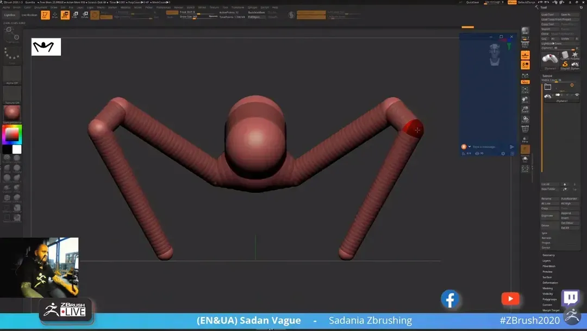Click the Move transform icon
This screenshot has height=331, width=587.
pos(65,15)
